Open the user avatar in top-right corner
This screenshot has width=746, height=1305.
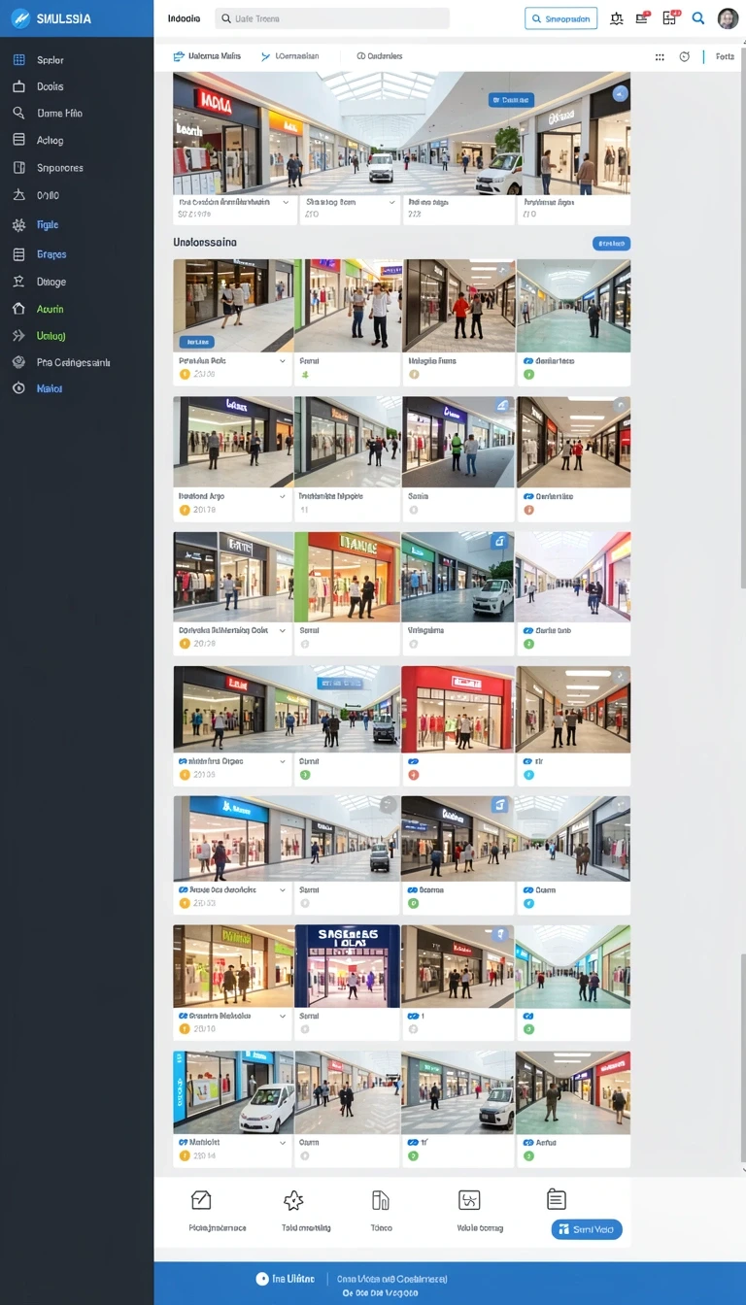point(728,18)
